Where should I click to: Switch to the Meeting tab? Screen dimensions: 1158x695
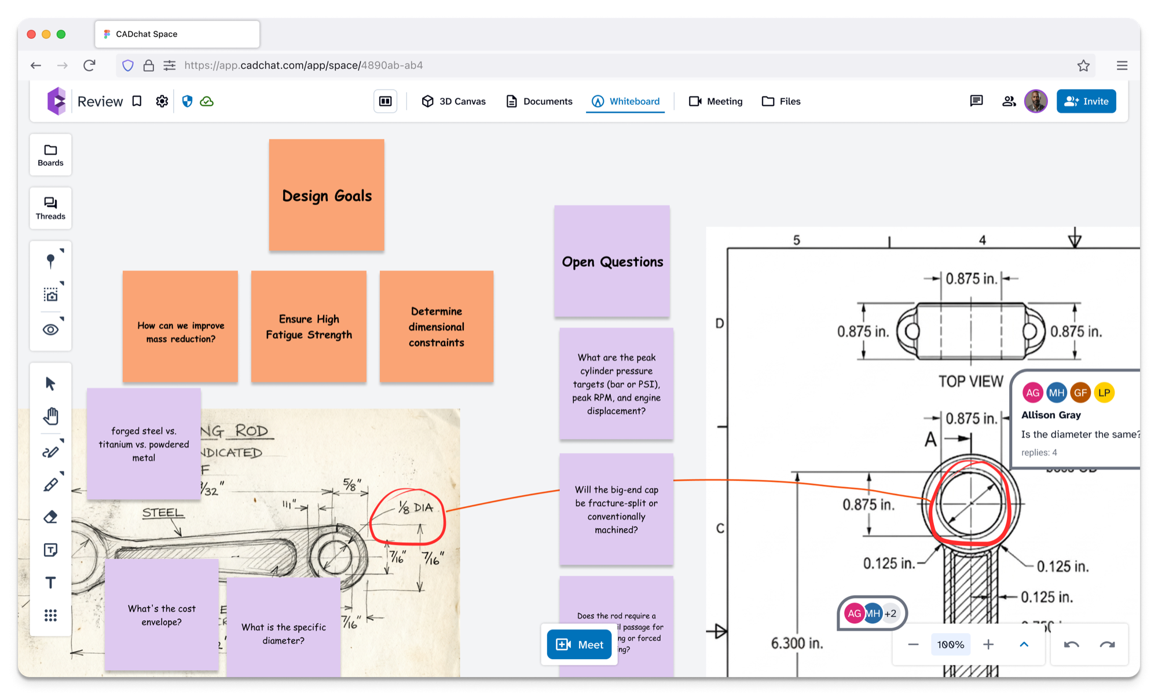pos(716,101)
